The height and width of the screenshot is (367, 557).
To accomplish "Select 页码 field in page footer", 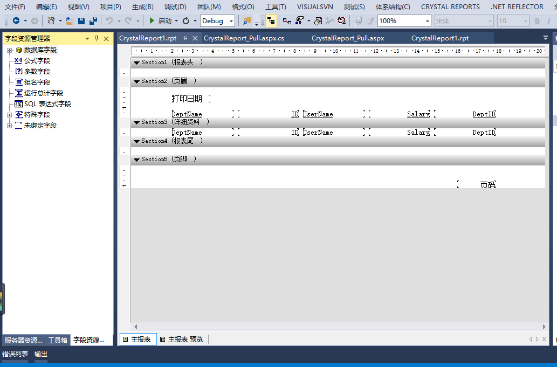I will [x=476, y=184].
